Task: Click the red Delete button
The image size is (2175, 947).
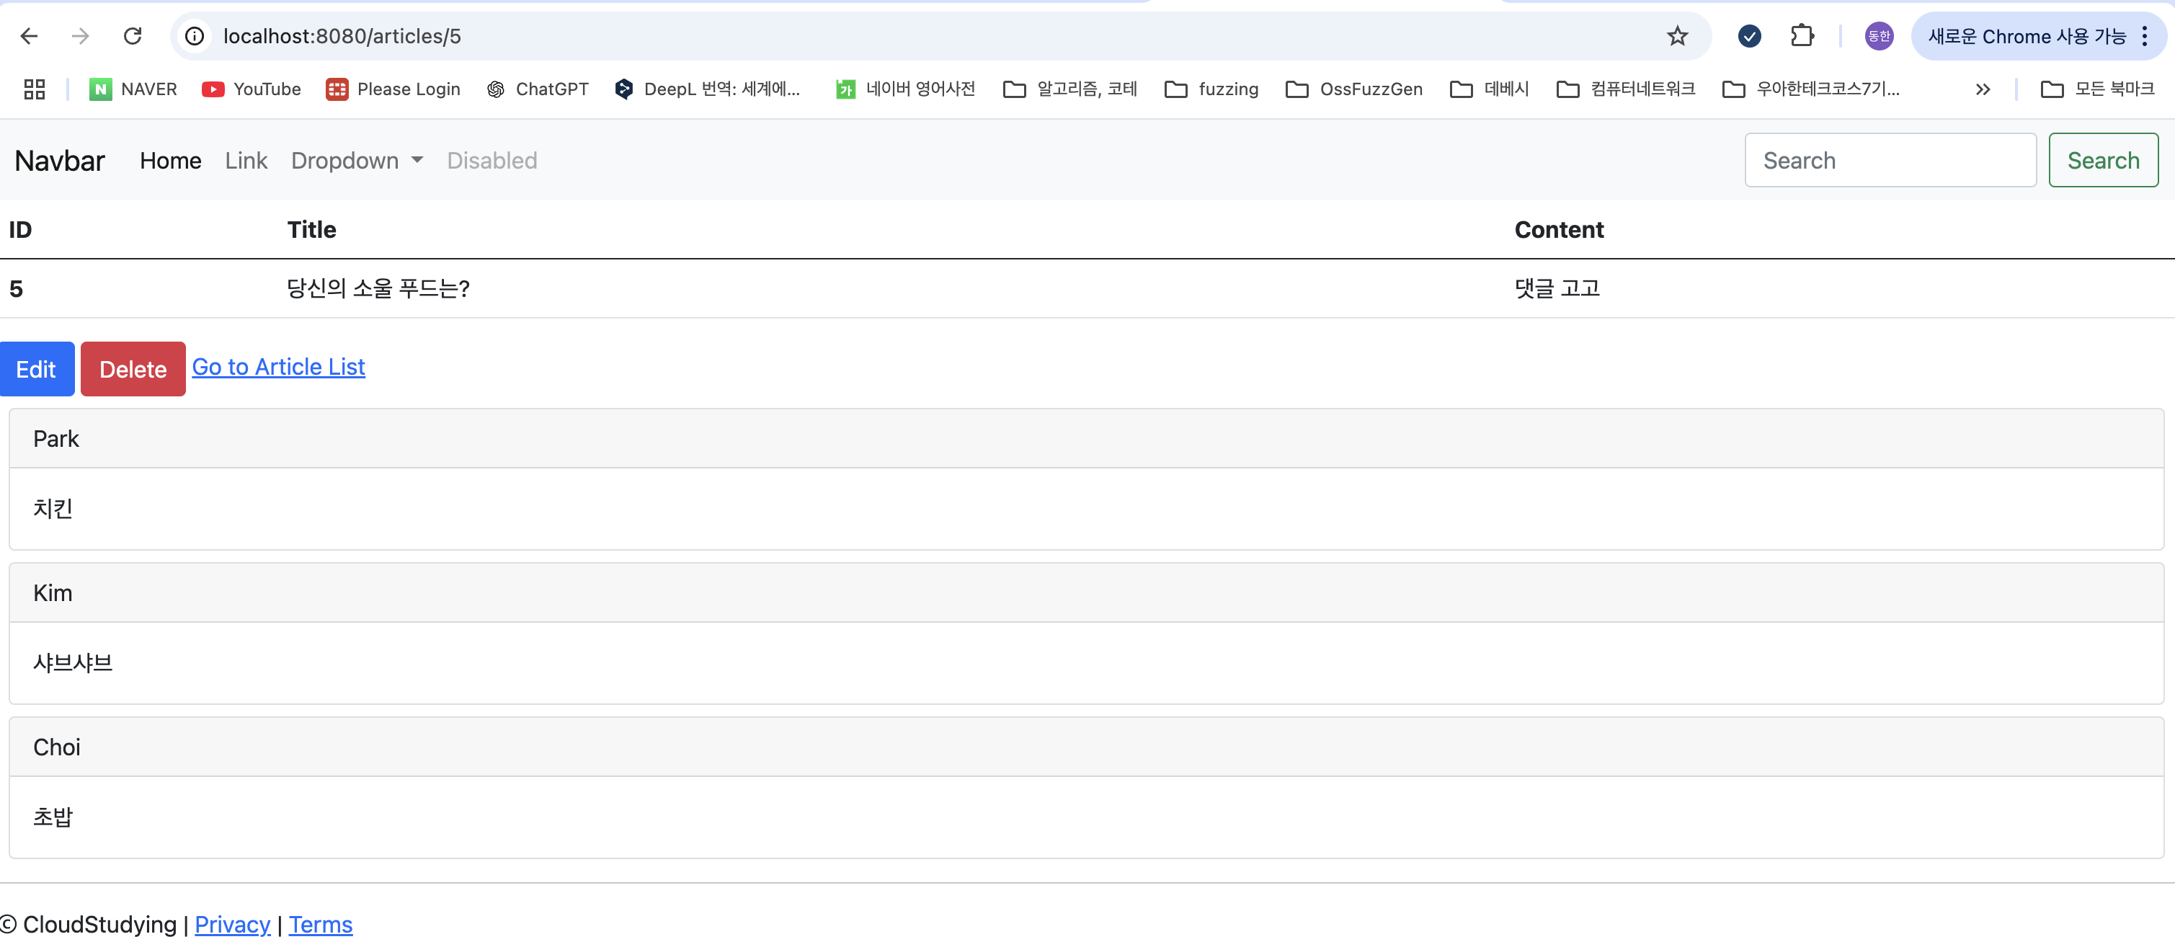Action: pos(133,369)
